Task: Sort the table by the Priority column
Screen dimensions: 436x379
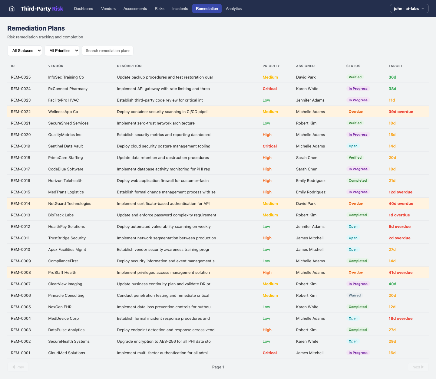Action: 271,66
